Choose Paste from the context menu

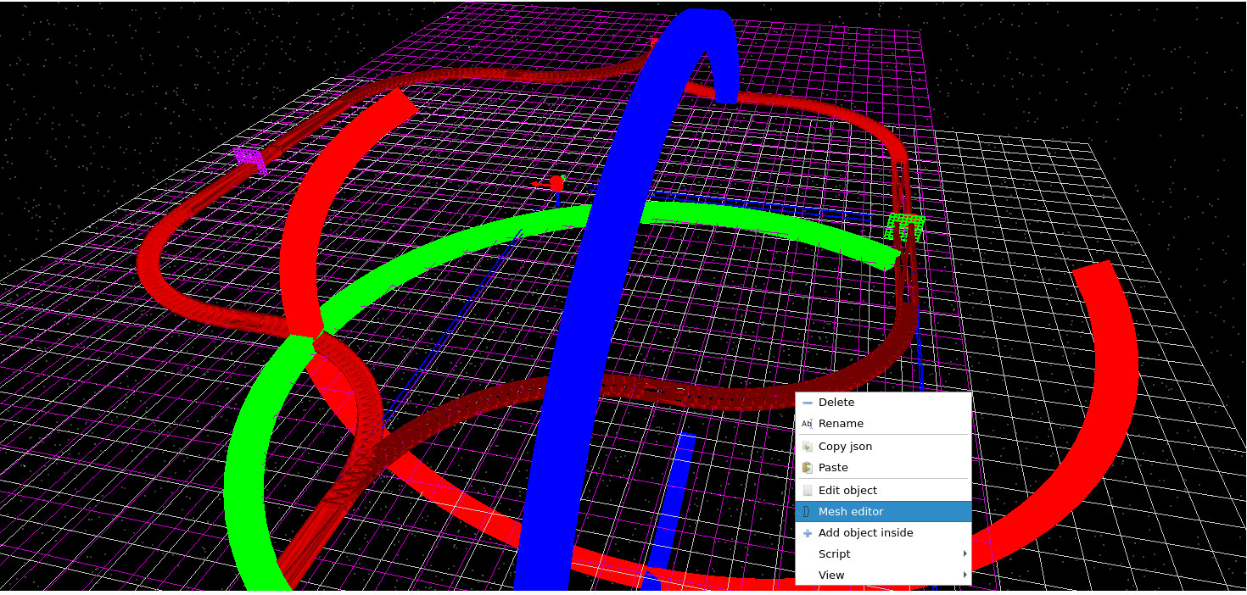coord(833,467)
